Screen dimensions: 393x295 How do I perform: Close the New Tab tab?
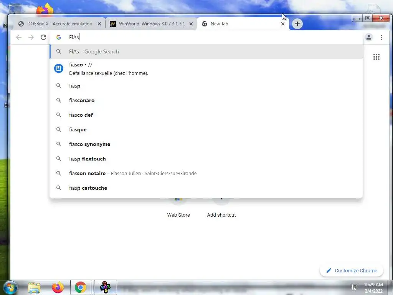click(x=283, y=24)
